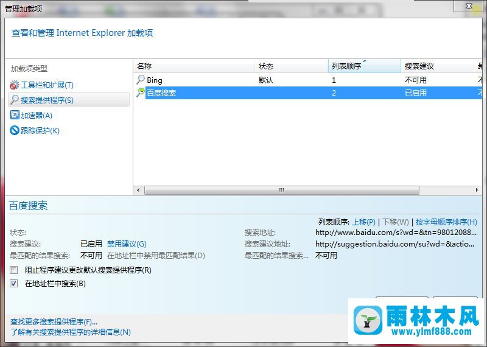487x347 pixels.
Task: Click the Tracking Protection blocked icon
Action: [x=15, y=130]
